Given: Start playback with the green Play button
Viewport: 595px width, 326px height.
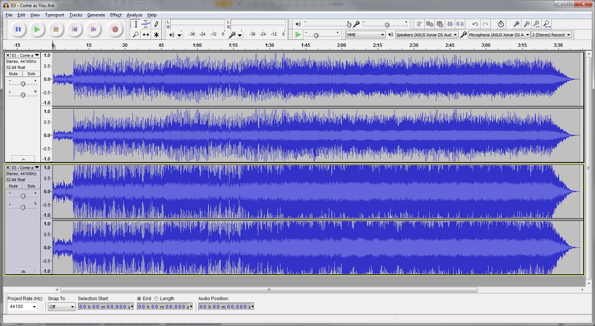Looking at the screenshot, I should (37, 29).
